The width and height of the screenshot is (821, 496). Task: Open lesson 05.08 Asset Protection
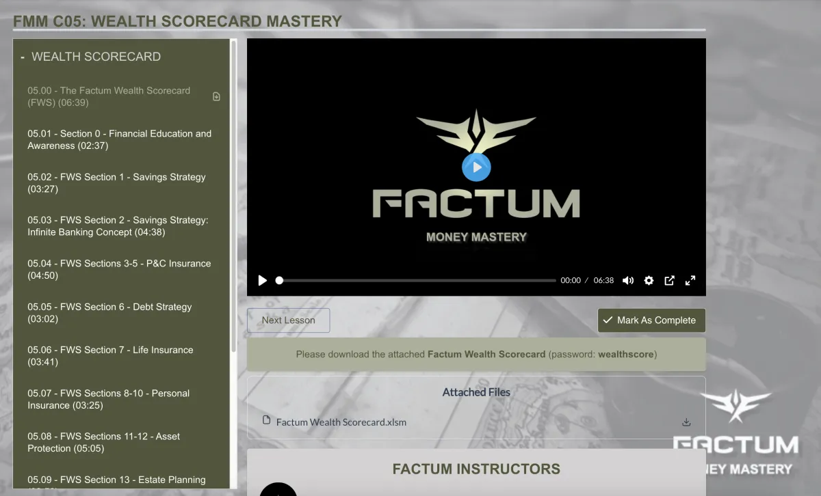[104, 442]
